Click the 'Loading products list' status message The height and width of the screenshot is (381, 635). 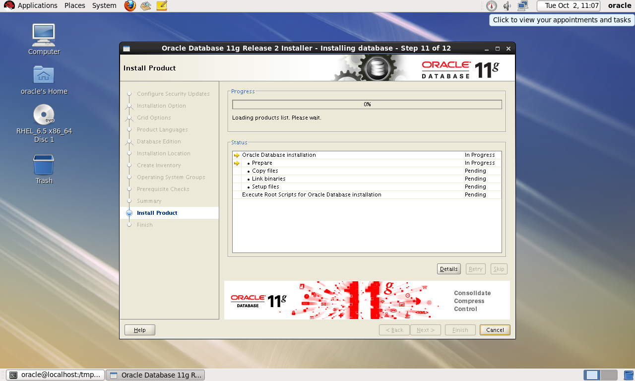[x=277, y=118]
